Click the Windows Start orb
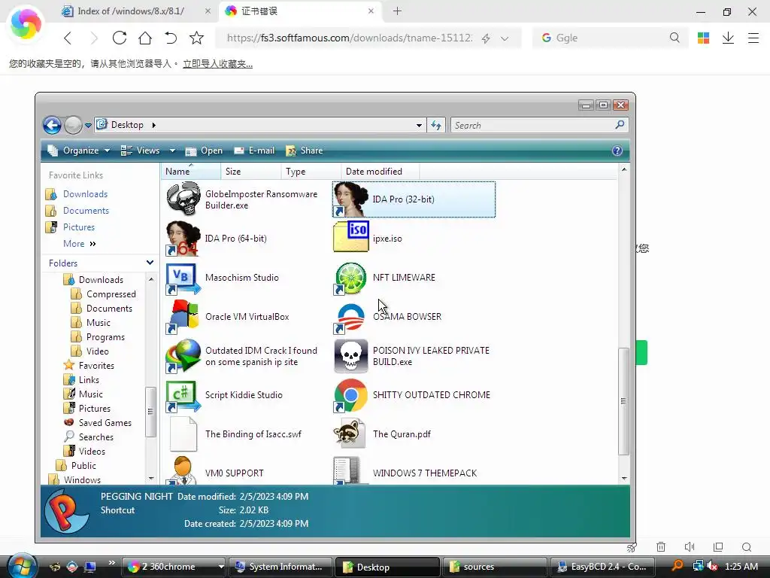Image resolution: width=770 pixels, height=578 pixels. point(22,566)
